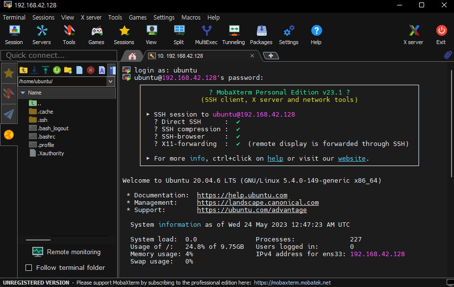The height and width of the screenshot is (287, 454).
Task: Select the .ssh folder
Action: tap(38, 120)
